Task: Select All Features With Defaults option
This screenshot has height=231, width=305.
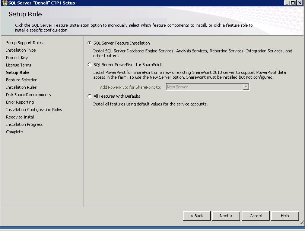Action: (x=89, y=96)
